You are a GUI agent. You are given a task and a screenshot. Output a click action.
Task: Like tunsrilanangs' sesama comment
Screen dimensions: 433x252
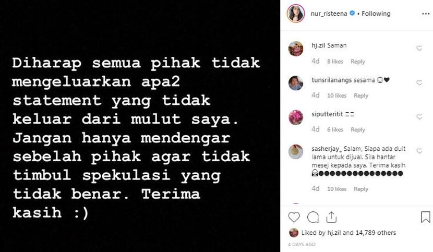pos(419,82)
